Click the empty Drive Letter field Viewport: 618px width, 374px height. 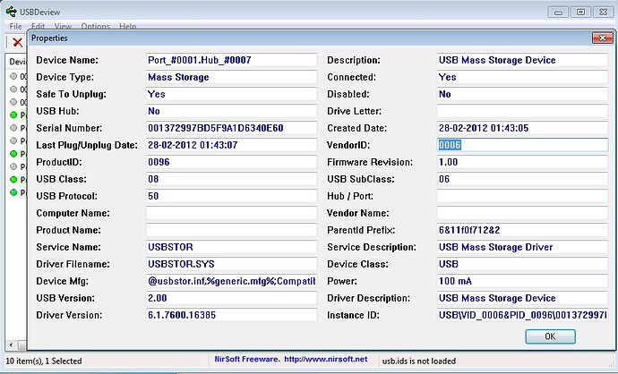pos(522,111)
